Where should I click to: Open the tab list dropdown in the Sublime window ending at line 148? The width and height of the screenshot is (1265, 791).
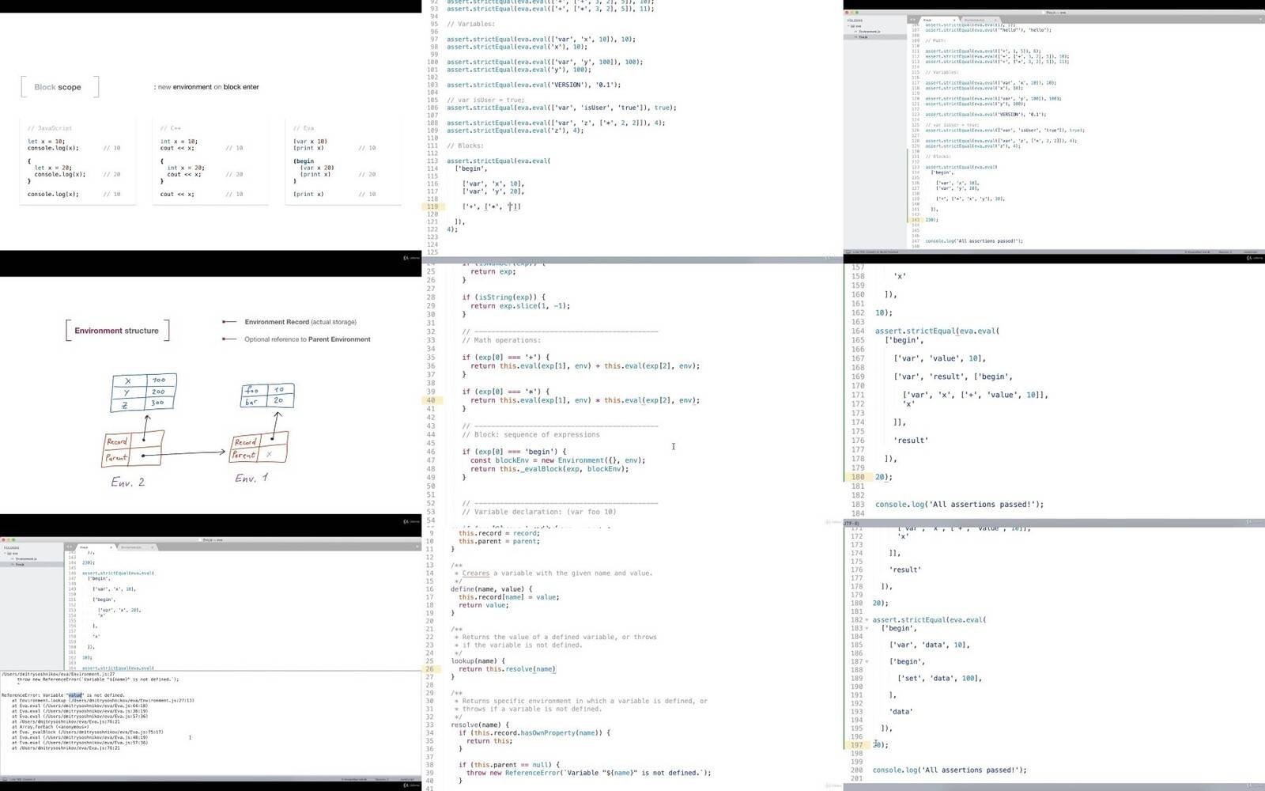coord(1259,19)
